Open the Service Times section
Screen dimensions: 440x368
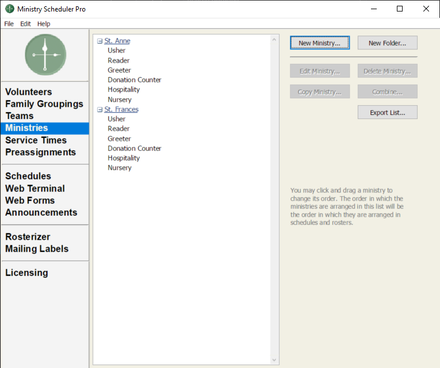click(36, 140)
